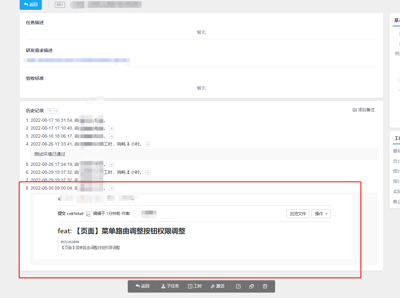
Task: Click the 任务描述 section heading
Action: click(35, 23)
